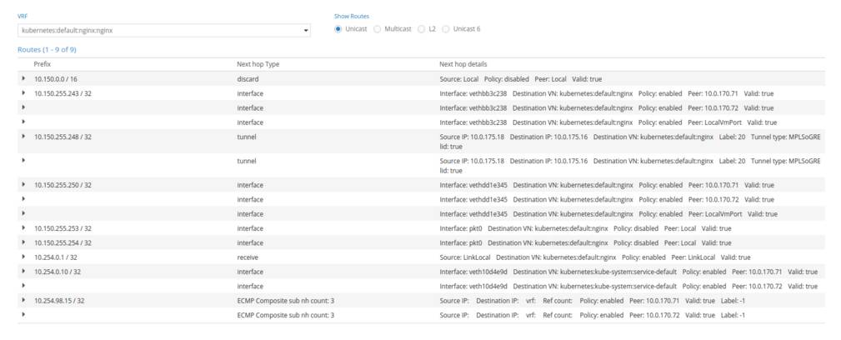Screen dimensions: 841x340
Task: Click the 10.254.0.1 / 32 prefix text
Action: tap(56, 257)
